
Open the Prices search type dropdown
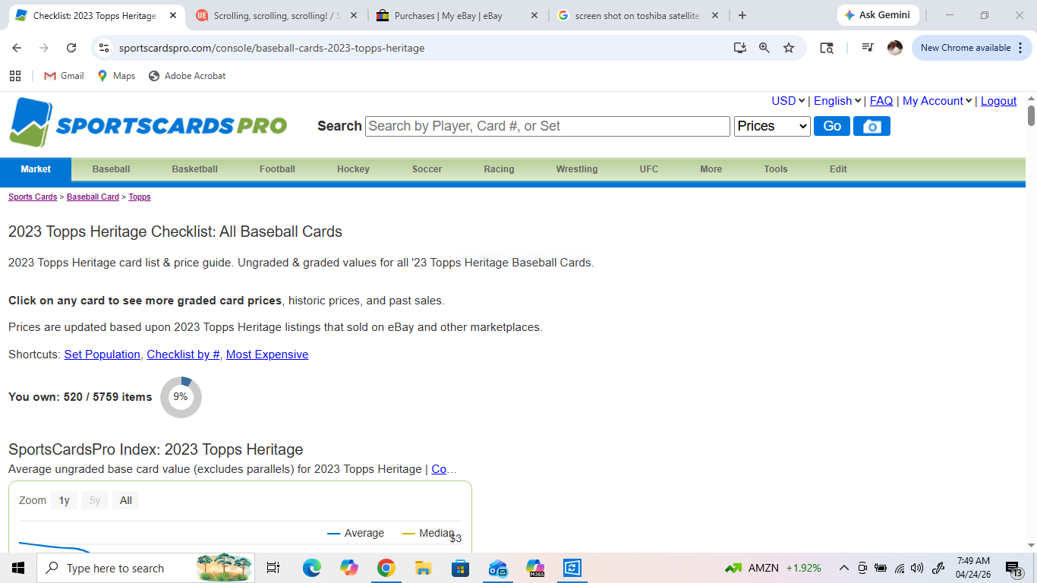click(772, 126)
